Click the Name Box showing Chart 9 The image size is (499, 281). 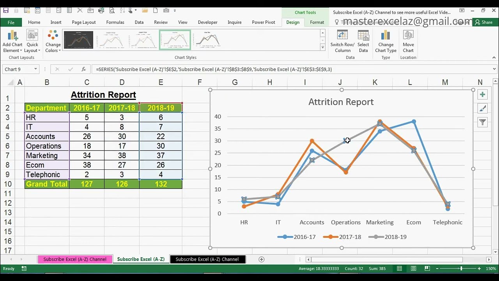(x=18, y=69)
